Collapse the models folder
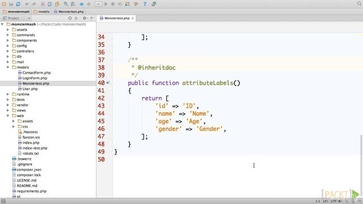The height and width of the screenshot is (204, 363). point(8,67)
